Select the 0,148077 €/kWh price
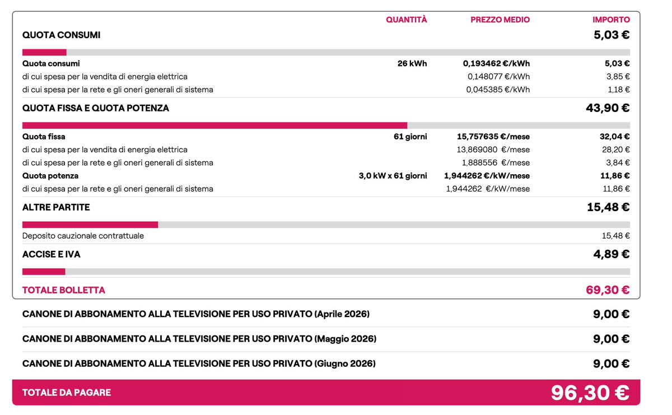 [498, 76]
